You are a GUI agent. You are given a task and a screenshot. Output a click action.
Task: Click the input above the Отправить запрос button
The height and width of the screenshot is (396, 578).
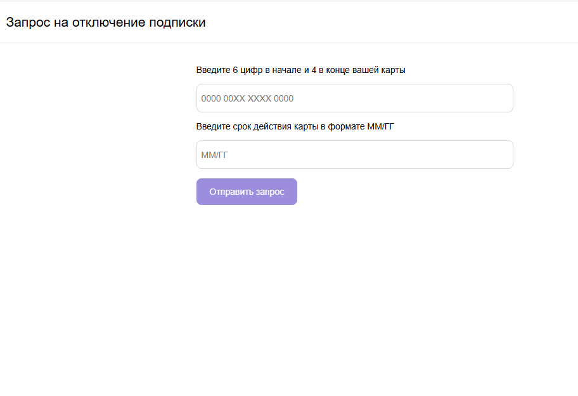354,155
